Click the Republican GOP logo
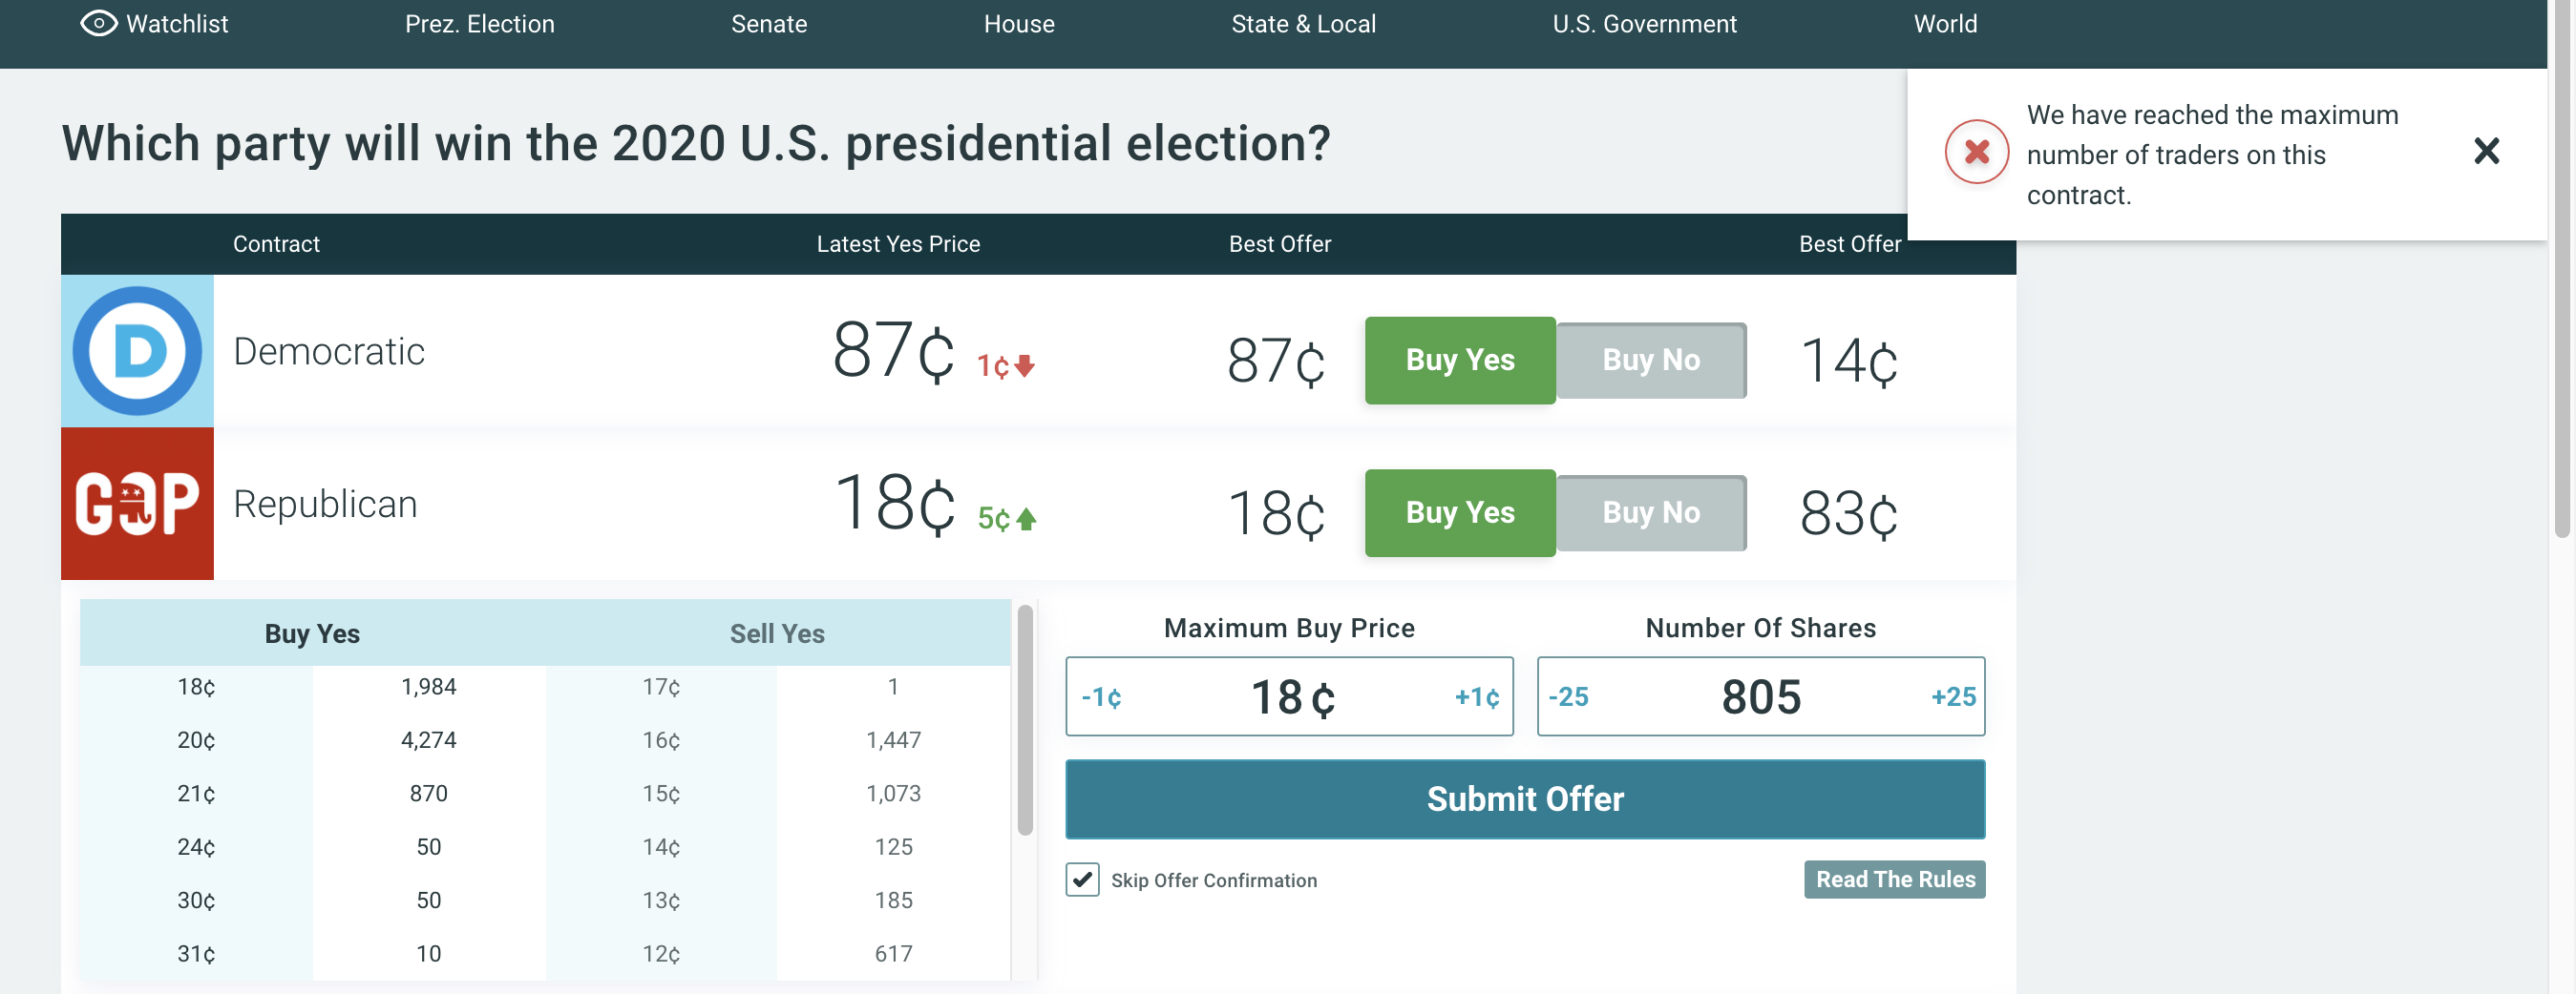This screenshot has width=2576, height=994. 137,504
